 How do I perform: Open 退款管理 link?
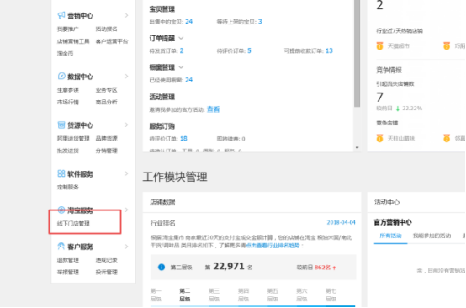[68, 260]
